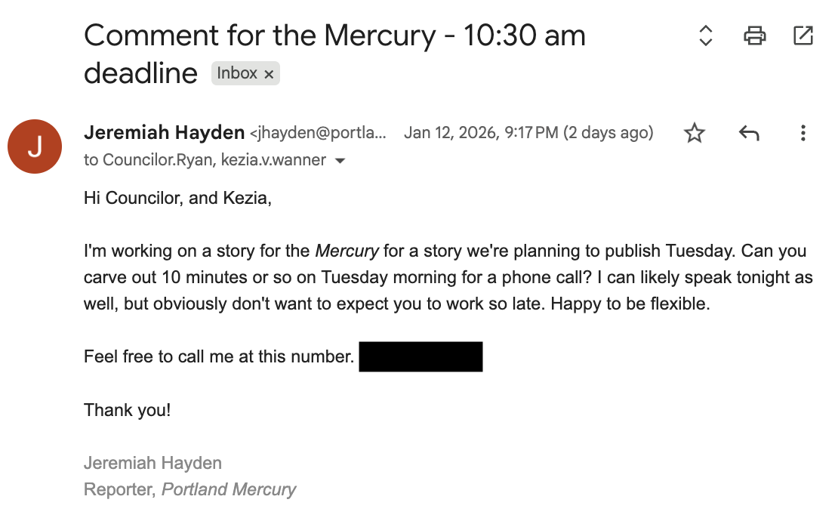Remove the Inbox label with the x

point(269,74)
